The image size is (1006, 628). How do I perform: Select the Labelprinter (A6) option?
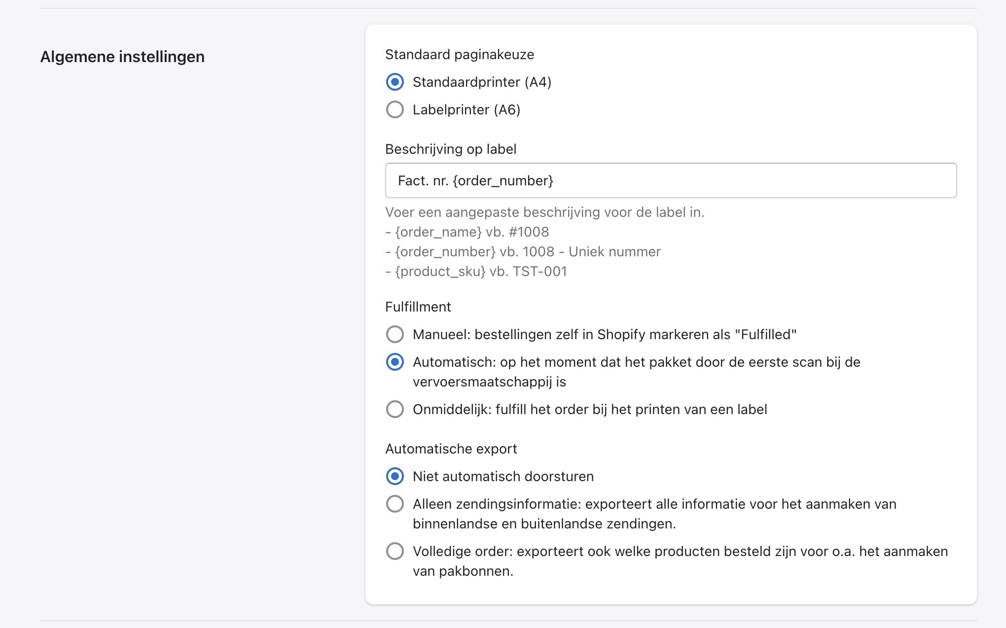tap(395, 109)
